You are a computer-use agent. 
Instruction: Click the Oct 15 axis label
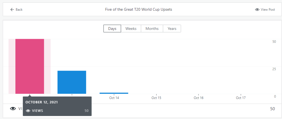pyautogui.click(x=156, y=98)
